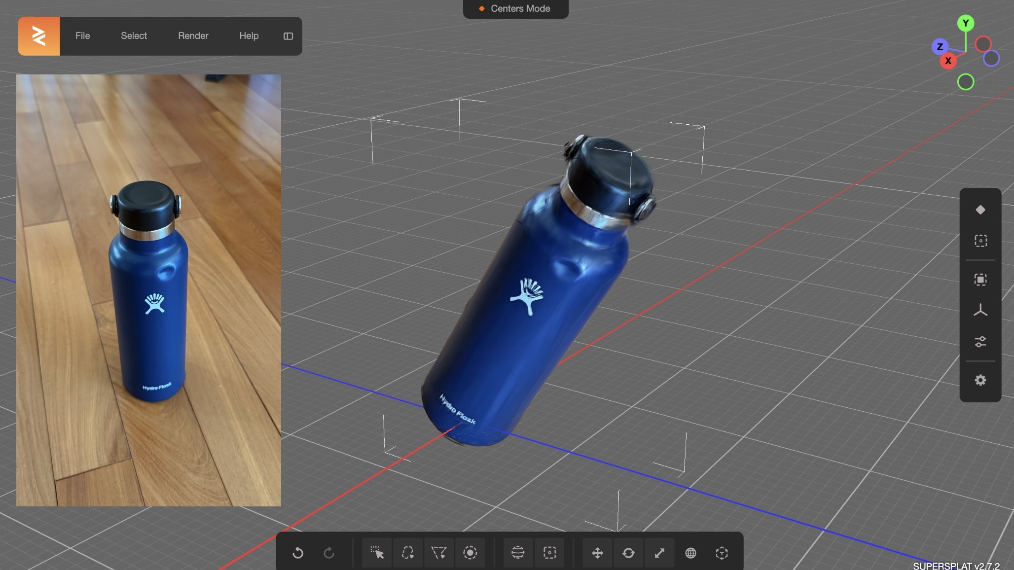Screen dimensions: 1014x570
Task: Click the red X axis on view gizmo
Action: point(948,61)
